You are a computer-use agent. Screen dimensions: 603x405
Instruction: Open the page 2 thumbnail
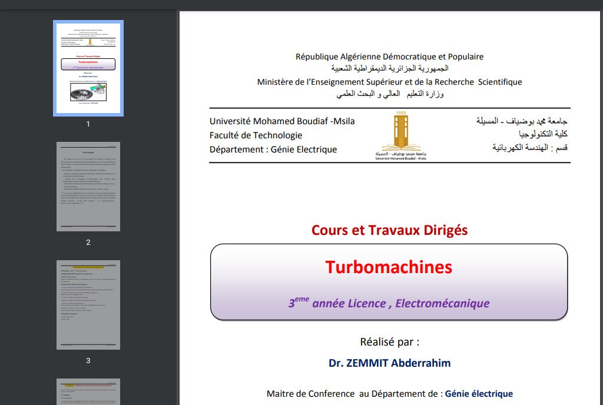[88, 187]
